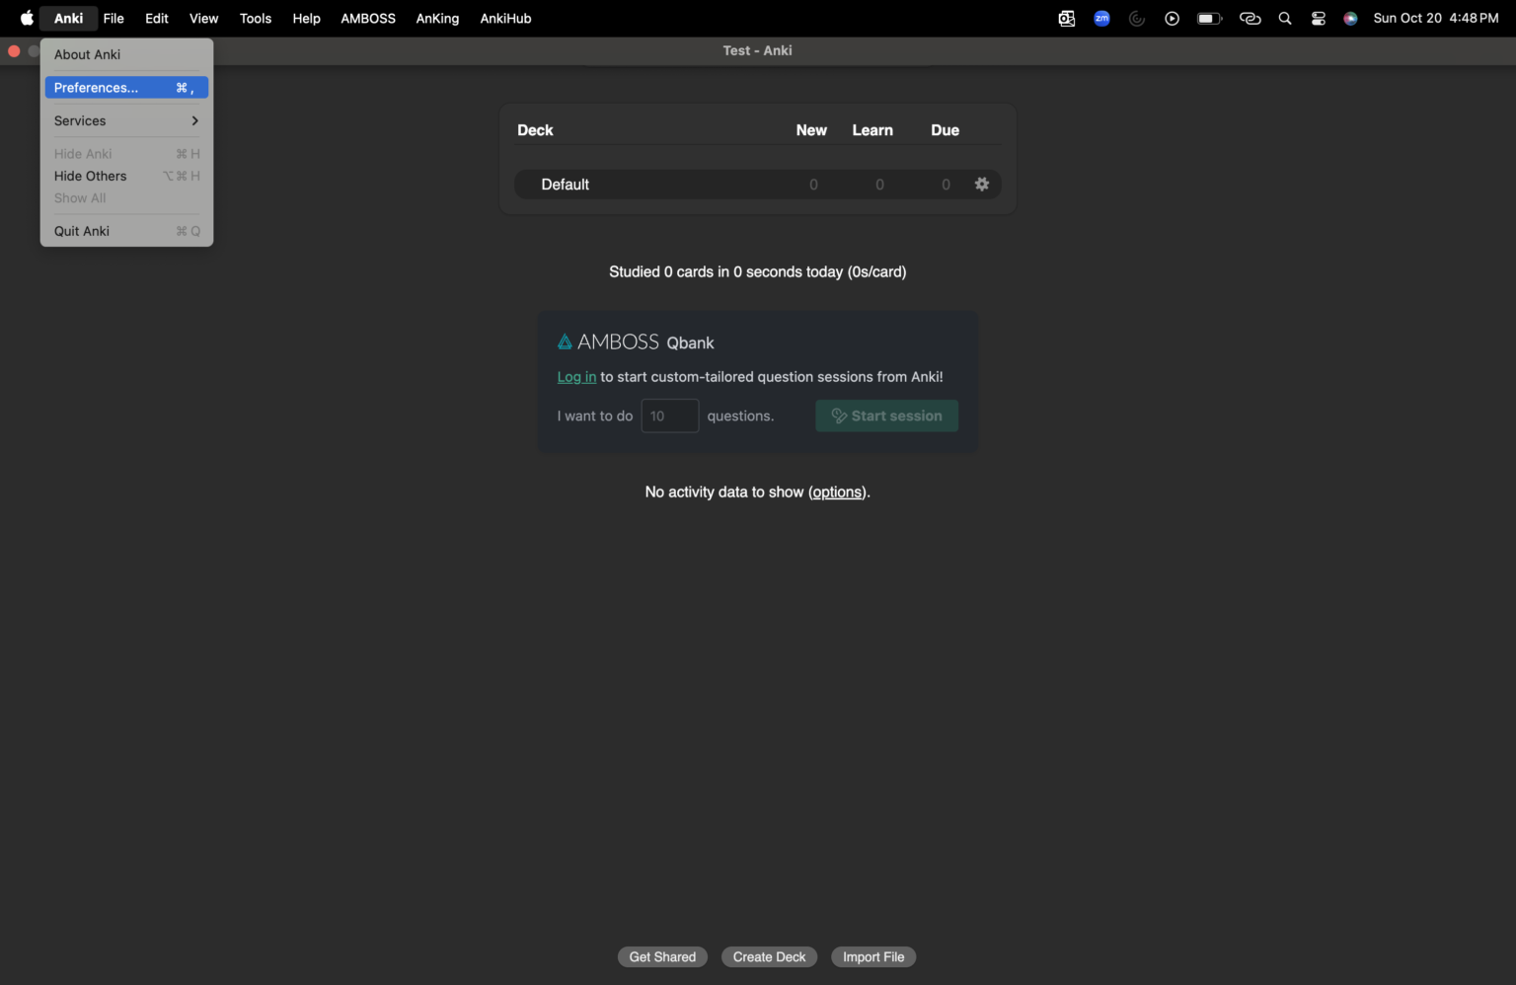Open the Edit menu

[157, 18]
